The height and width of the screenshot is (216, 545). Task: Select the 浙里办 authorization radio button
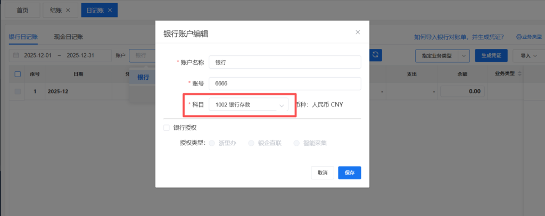point(212,143)
